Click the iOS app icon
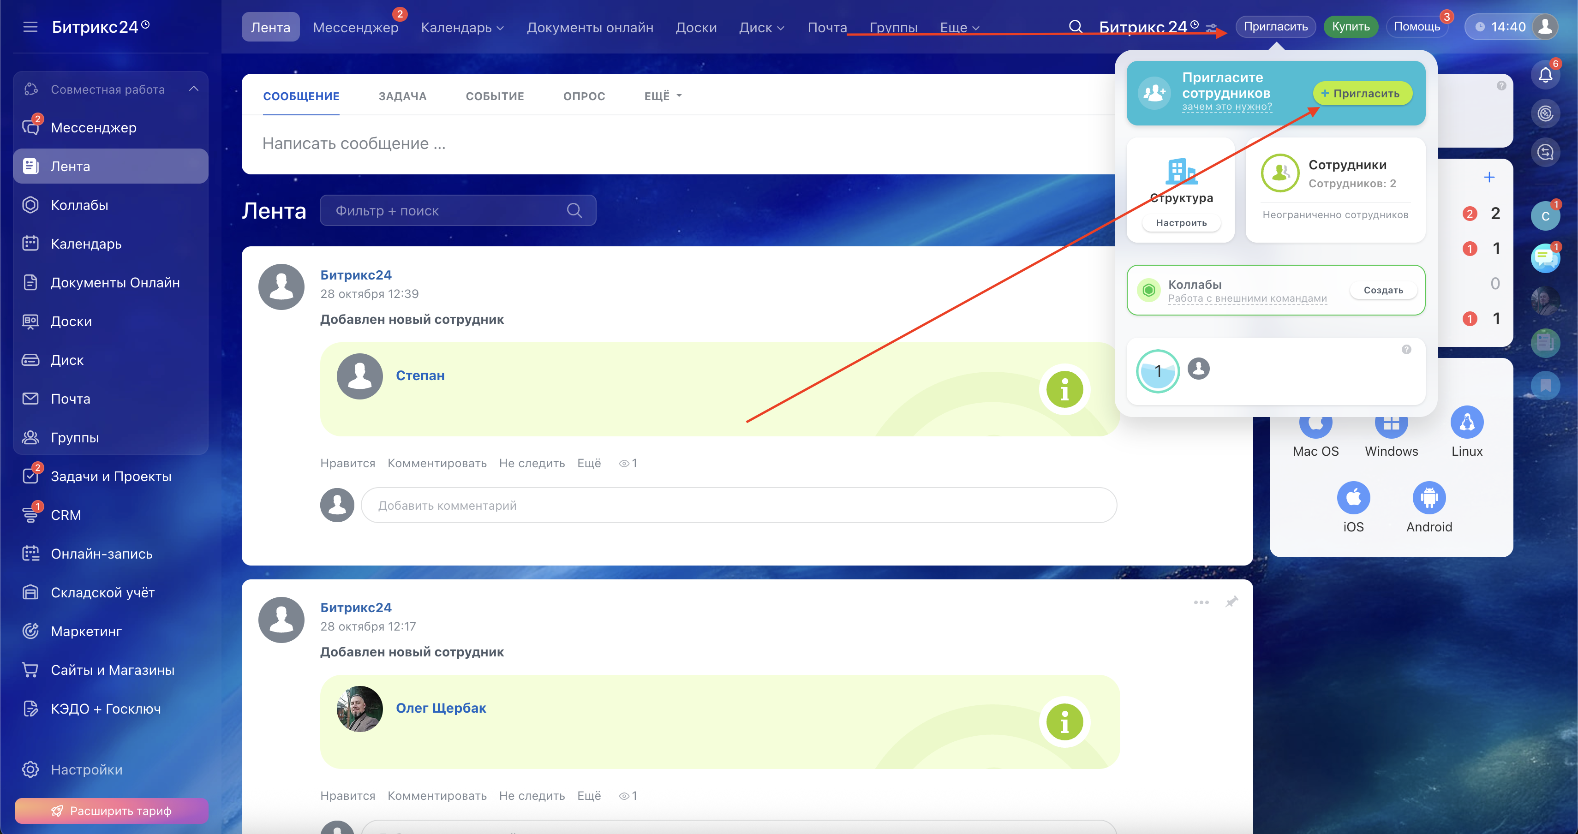1578x834 pixels. click(1353, 498)
